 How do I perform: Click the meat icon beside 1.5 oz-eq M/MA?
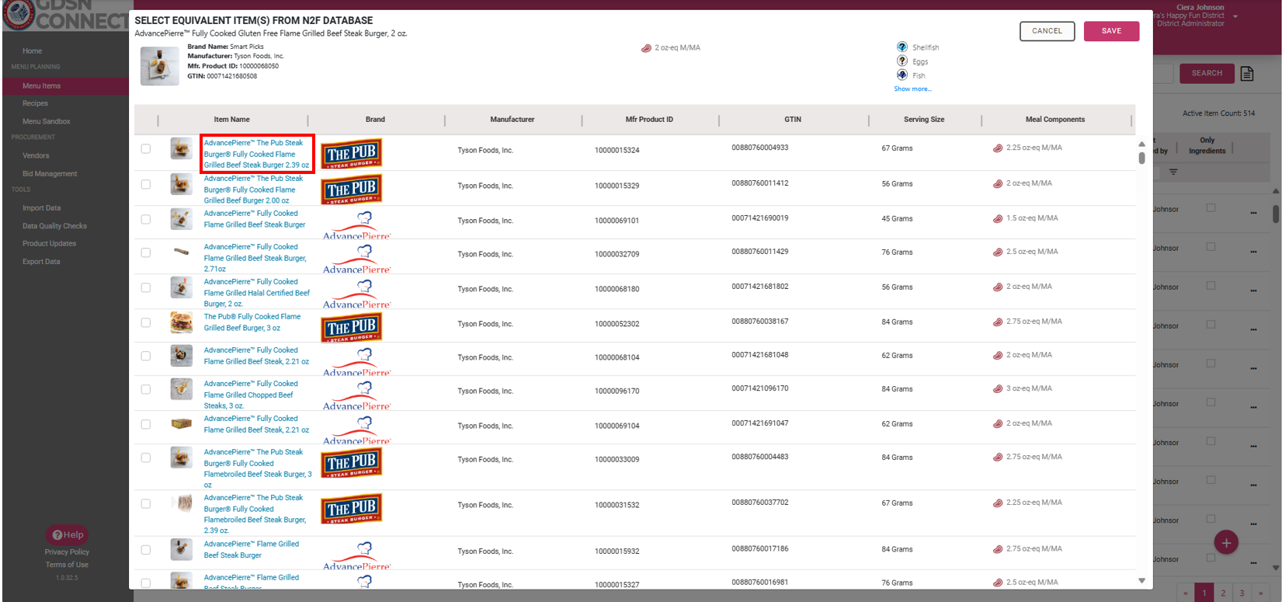[x=998, y=219]
